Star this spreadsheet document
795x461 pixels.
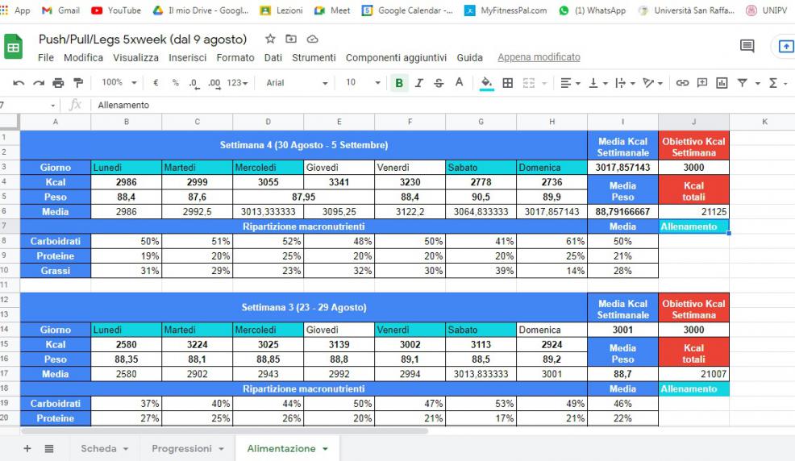271,39
